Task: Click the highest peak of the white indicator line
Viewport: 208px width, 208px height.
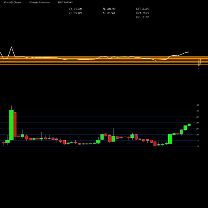Action: point(11,47)
